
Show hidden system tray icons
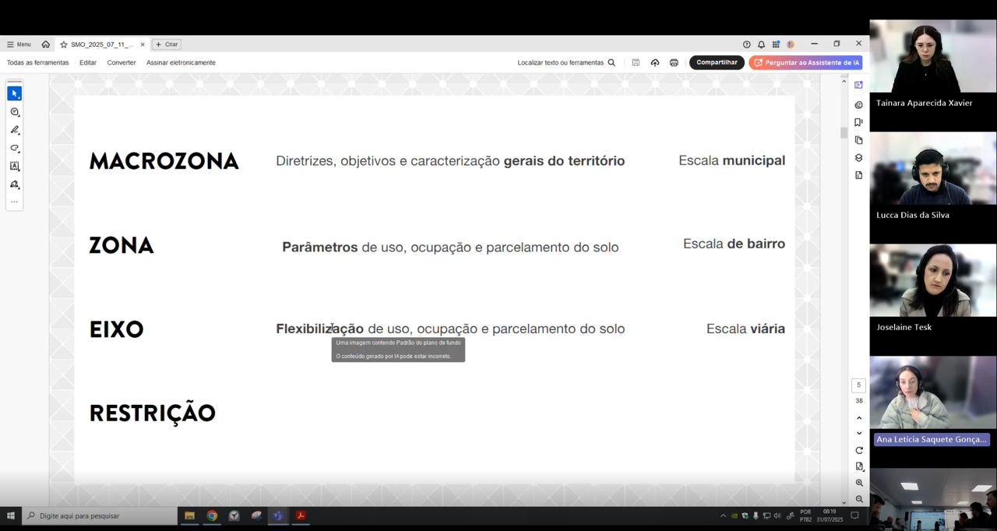[723, 515]
